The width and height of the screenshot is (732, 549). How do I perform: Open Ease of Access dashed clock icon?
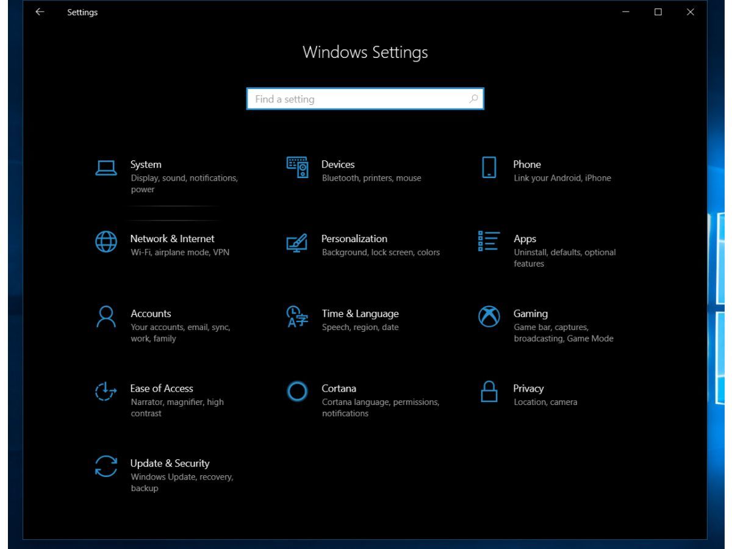coord(106,391)
